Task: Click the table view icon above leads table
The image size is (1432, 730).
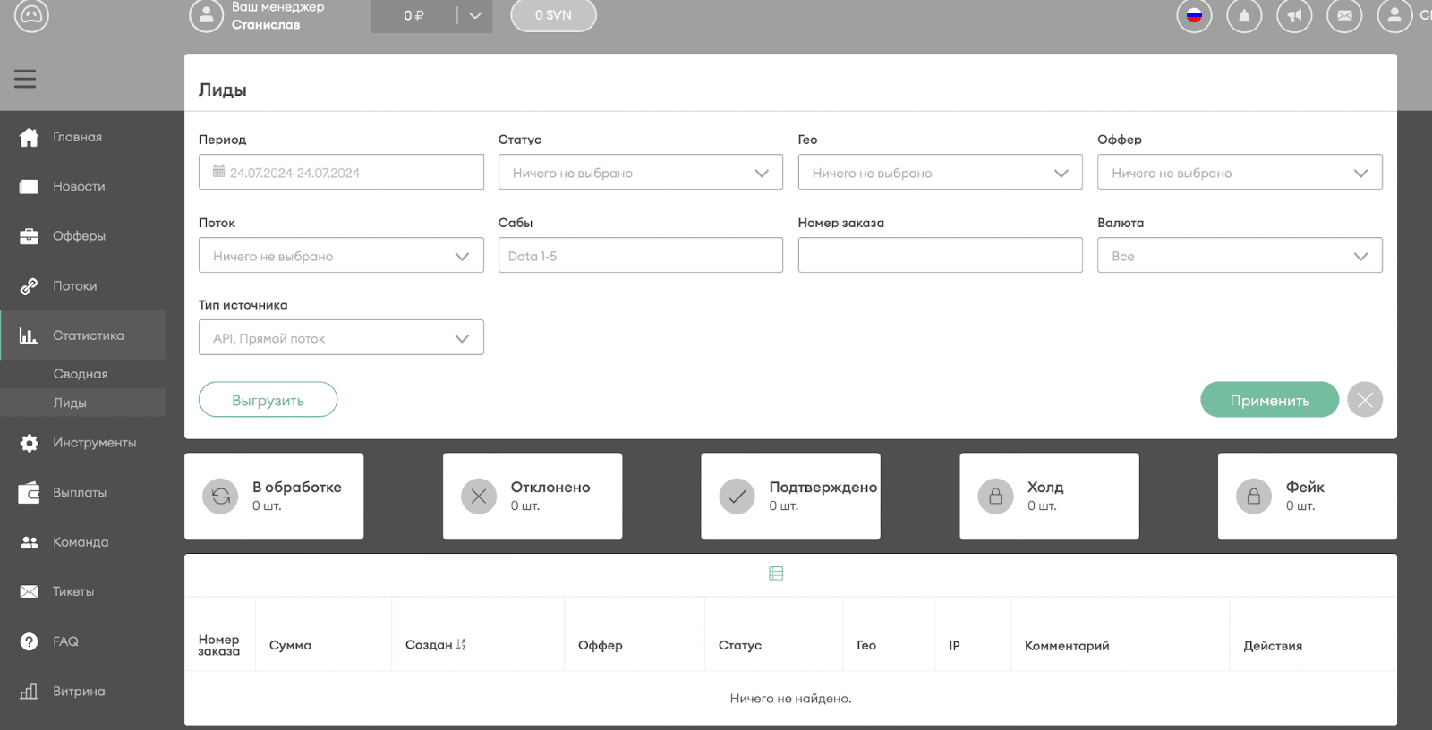Action: tap(776, 573)
